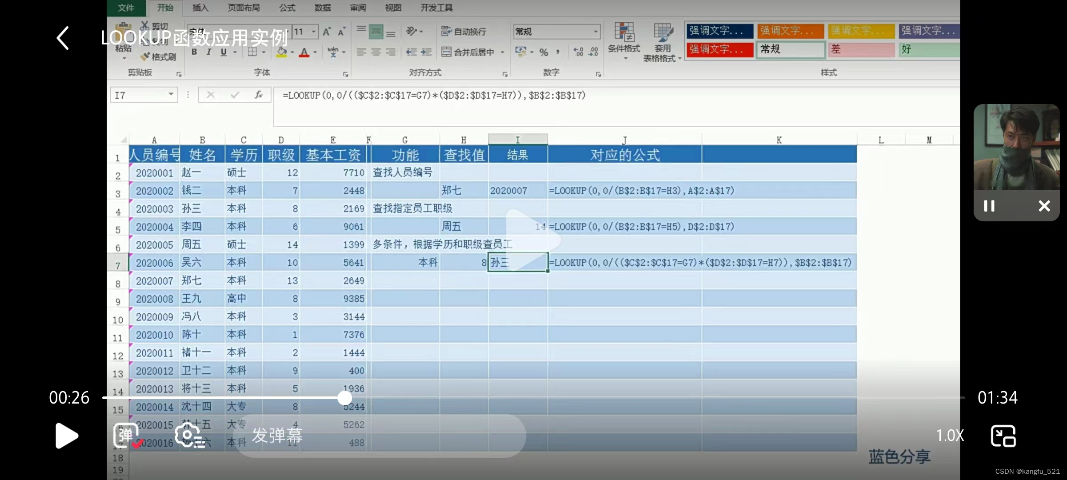The width and height of the screenshot is (1067, 480).
Task: Expand the font color dropdown arrow
Action: pos(315,52)
